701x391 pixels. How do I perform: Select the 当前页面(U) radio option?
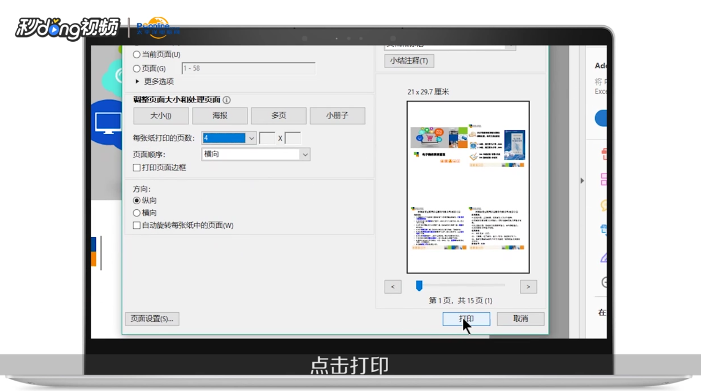click(137, 55)
